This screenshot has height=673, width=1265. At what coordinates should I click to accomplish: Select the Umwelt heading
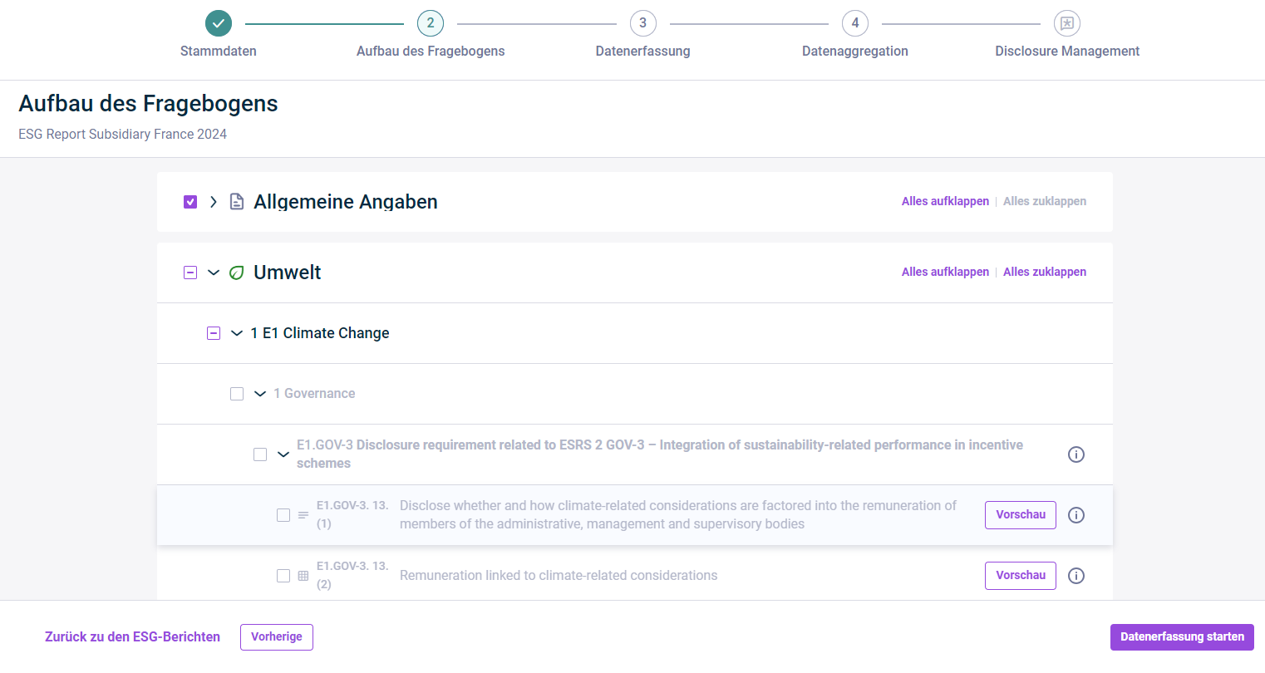point(288,273)
